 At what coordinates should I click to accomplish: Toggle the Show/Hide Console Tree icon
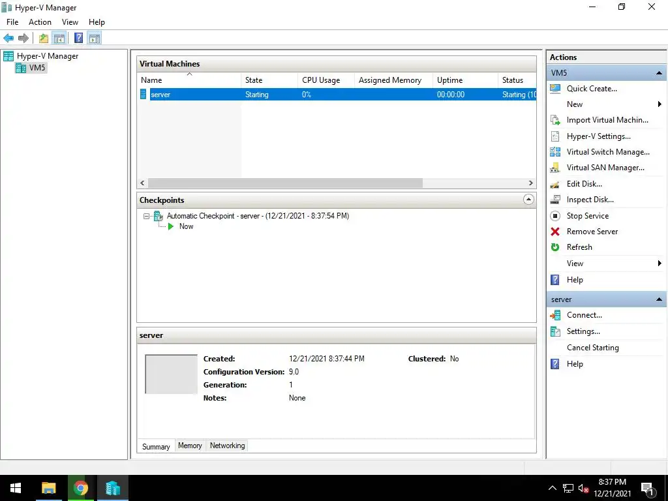click(x=59, y=38)
